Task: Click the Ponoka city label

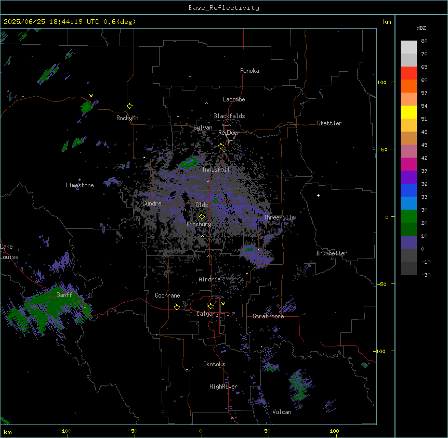Action: coord(249,71)
